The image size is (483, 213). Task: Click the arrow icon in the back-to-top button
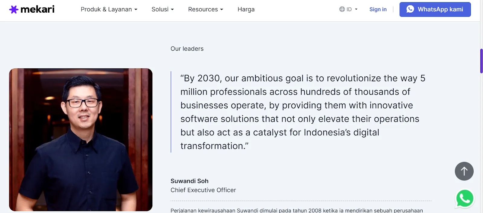(464, 171)
